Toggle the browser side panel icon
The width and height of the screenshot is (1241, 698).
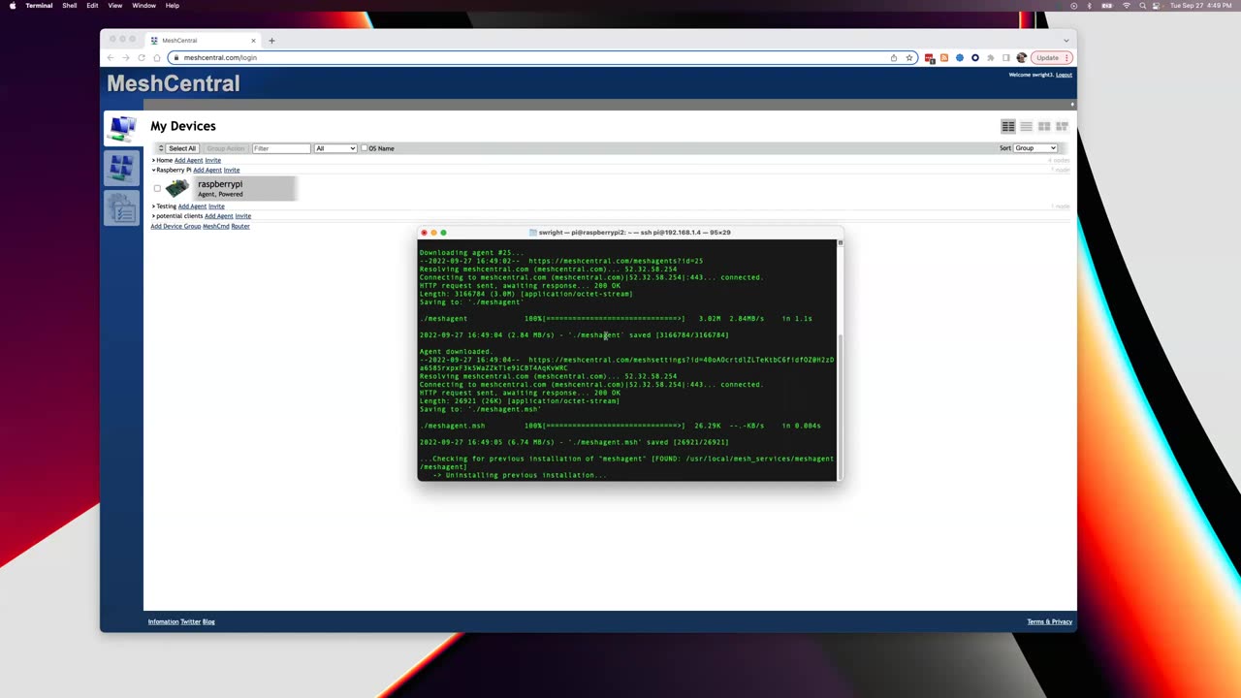coord(1006,57)
